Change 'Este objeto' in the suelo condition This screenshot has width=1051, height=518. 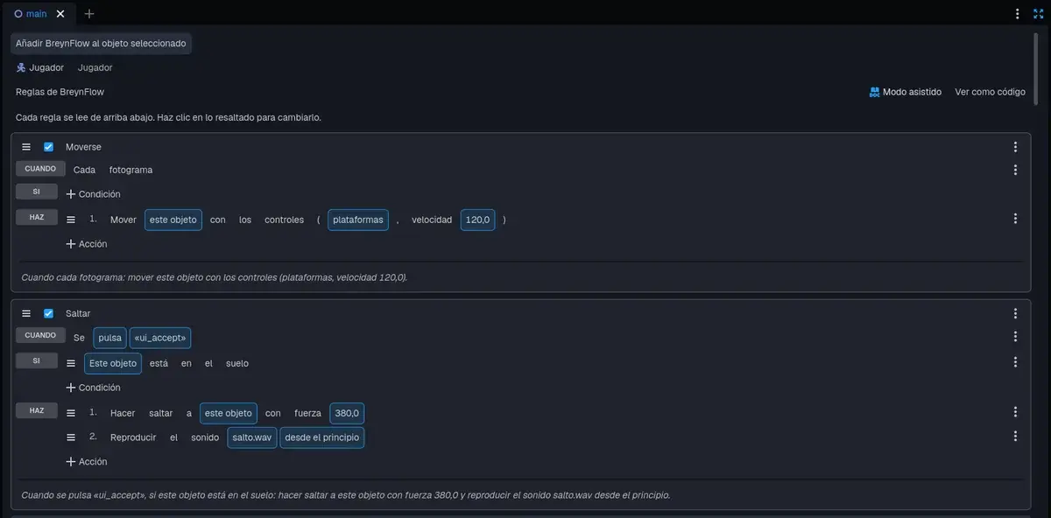click(x=113, y=363)
